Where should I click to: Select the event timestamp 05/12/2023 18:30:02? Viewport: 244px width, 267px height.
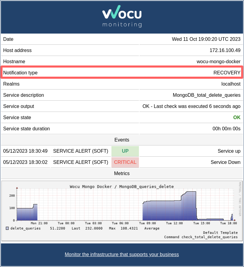coord(25,162)
